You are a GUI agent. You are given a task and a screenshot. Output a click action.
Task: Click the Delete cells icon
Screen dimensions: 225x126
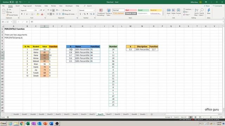173,10
